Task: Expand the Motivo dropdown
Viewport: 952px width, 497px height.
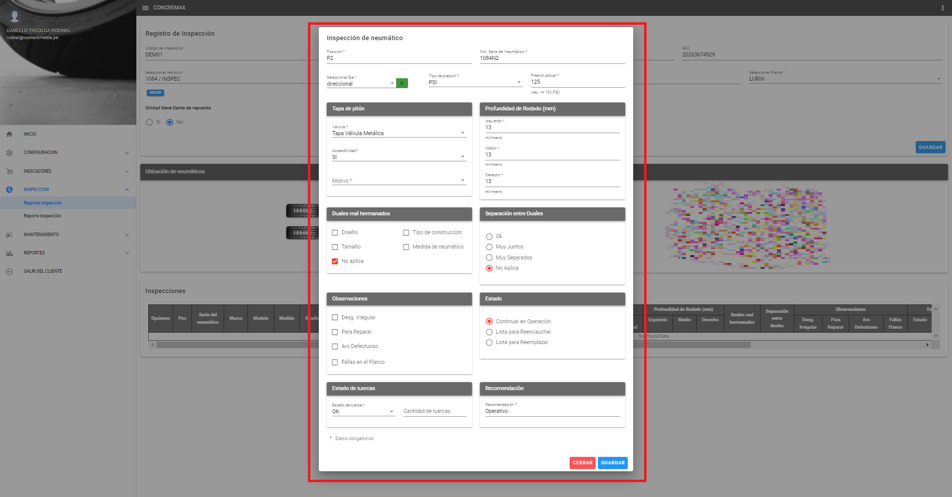Action: pyautogui.click(x=399, y=181)
